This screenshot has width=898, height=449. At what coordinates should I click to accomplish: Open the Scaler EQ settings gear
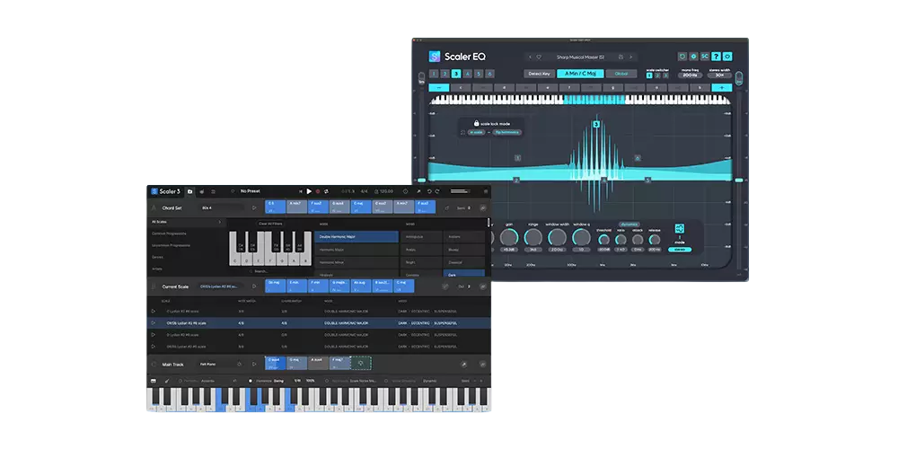click(x=693, y=57)
